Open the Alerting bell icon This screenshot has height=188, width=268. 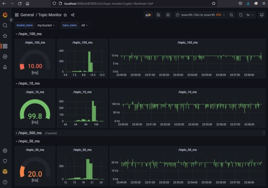click(x=5, y=67)
